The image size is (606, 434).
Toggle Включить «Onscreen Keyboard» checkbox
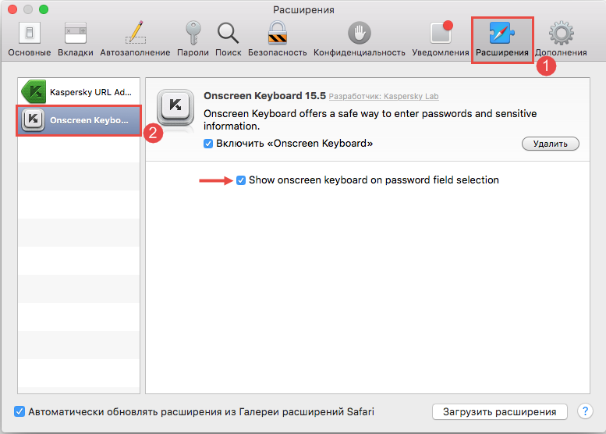pos(208,144)
